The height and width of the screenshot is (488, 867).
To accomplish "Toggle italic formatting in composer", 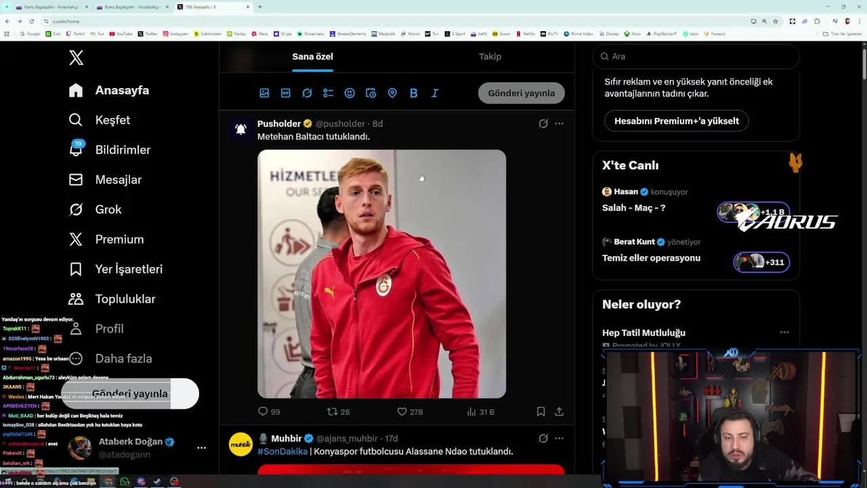I will click(435, 93).
